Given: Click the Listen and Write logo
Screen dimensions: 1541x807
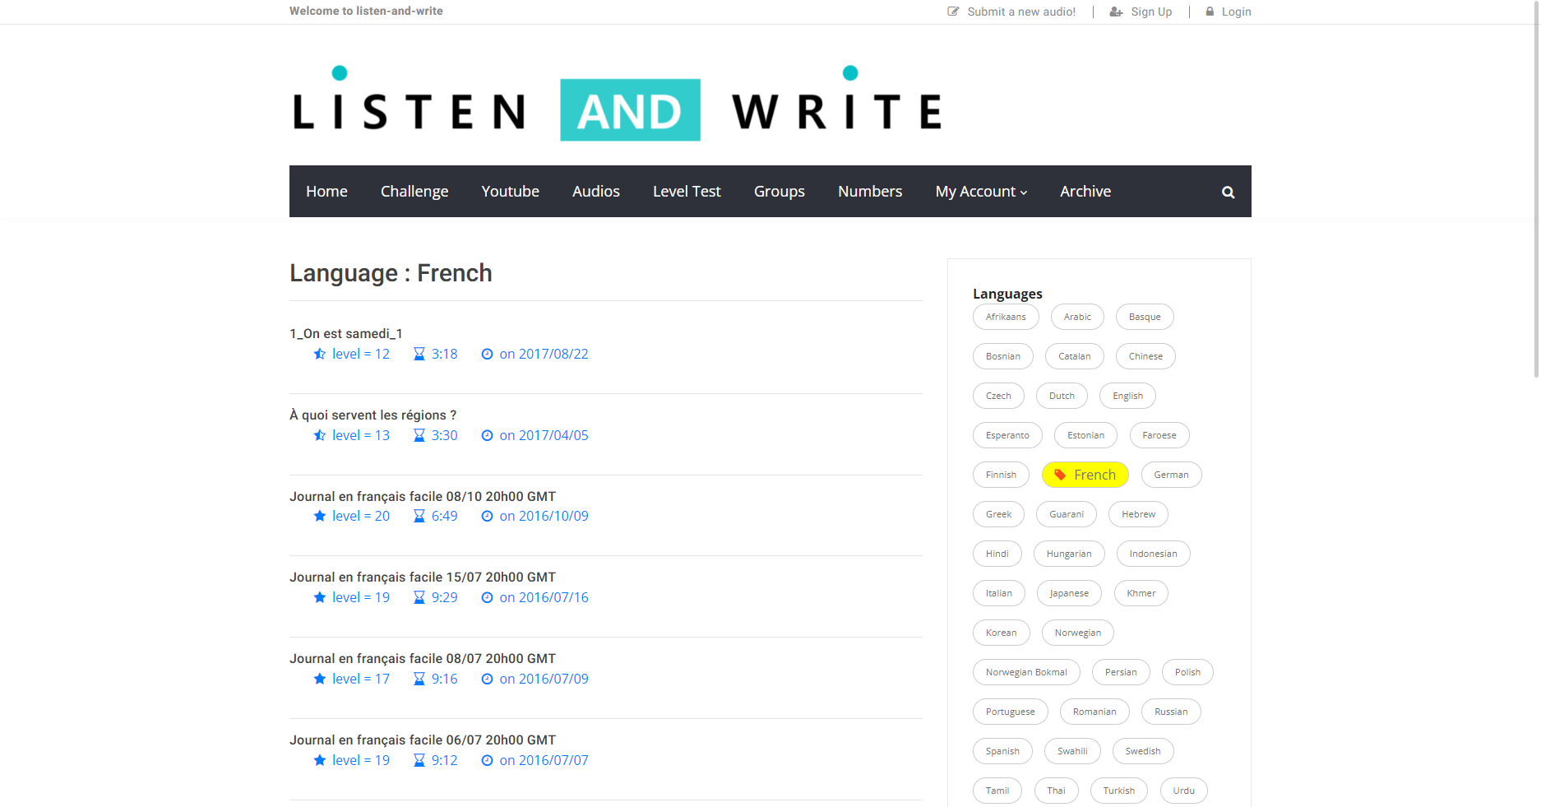Looking at the screenshot, I should pos(617,107).
